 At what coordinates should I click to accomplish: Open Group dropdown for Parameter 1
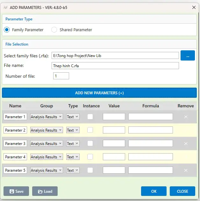click(x=46, y=117)
